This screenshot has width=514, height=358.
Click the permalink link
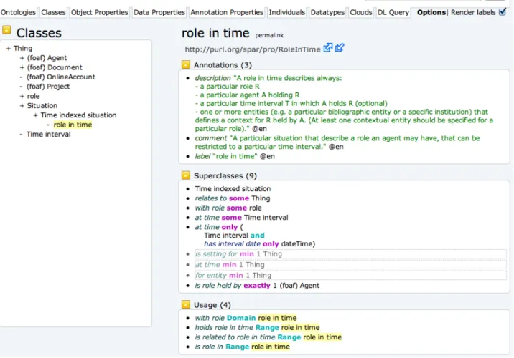tap(269, 35)
